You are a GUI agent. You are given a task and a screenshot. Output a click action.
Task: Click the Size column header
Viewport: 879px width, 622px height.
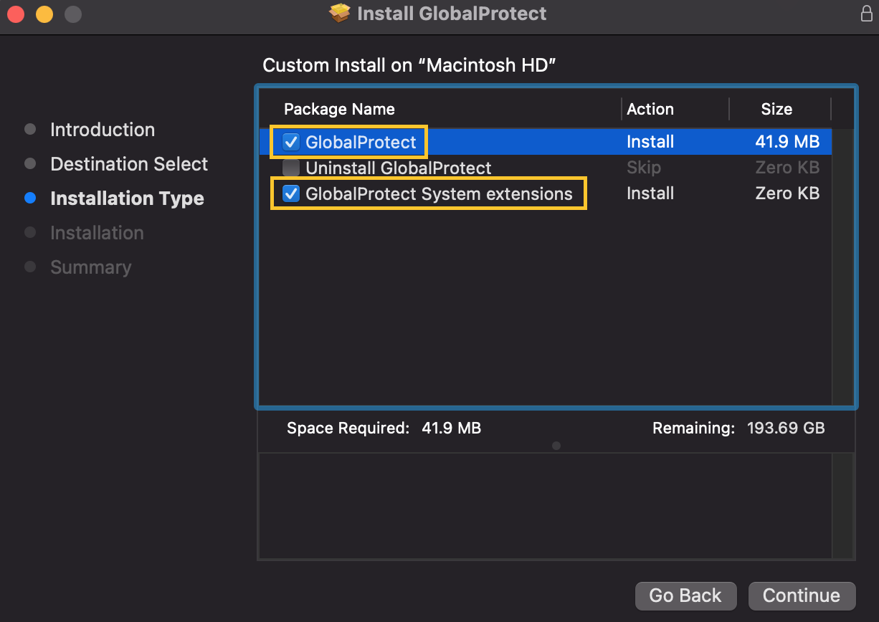point(776,109)
